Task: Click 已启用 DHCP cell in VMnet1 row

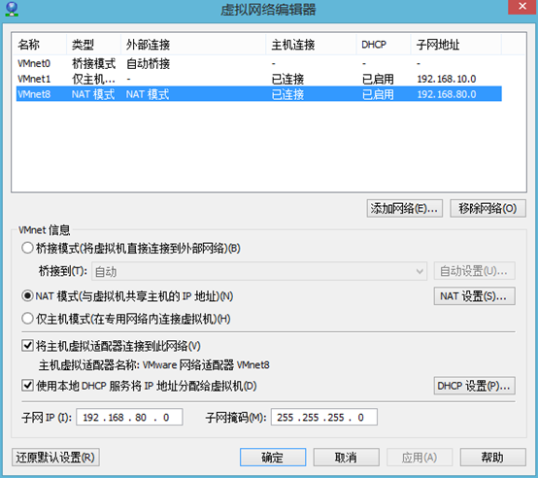Action: point(378,79)
